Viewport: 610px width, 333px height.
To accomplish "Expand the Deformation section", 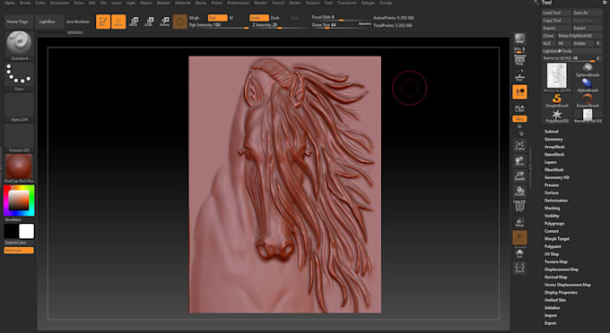I will pos(556,201).
